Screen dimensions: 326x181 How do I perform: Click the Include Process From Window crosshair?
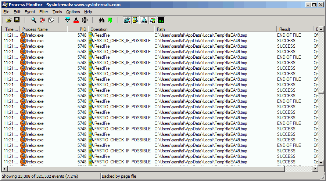[85, 20]
